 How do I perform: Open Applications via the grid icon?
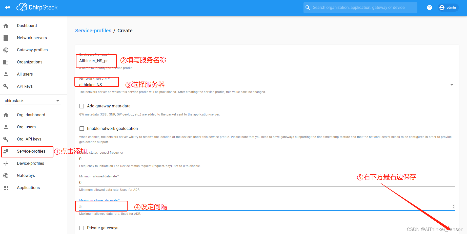click(x=6, y=188)
